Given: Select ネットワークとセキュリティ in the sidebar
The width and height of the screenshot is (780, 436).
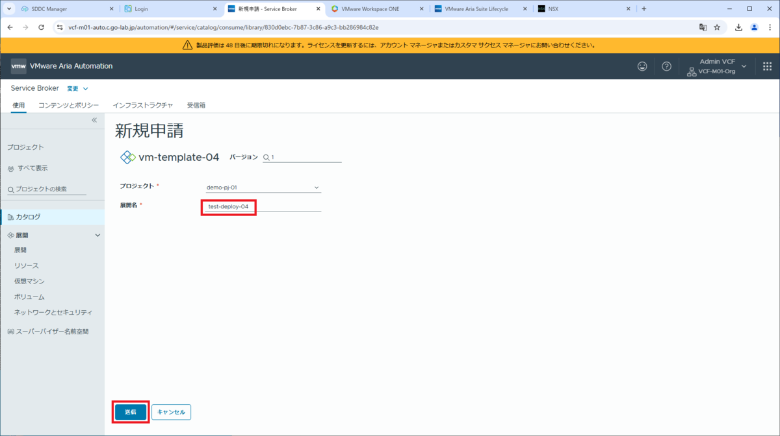Looking at the screenshot, I should click(53, 312).
